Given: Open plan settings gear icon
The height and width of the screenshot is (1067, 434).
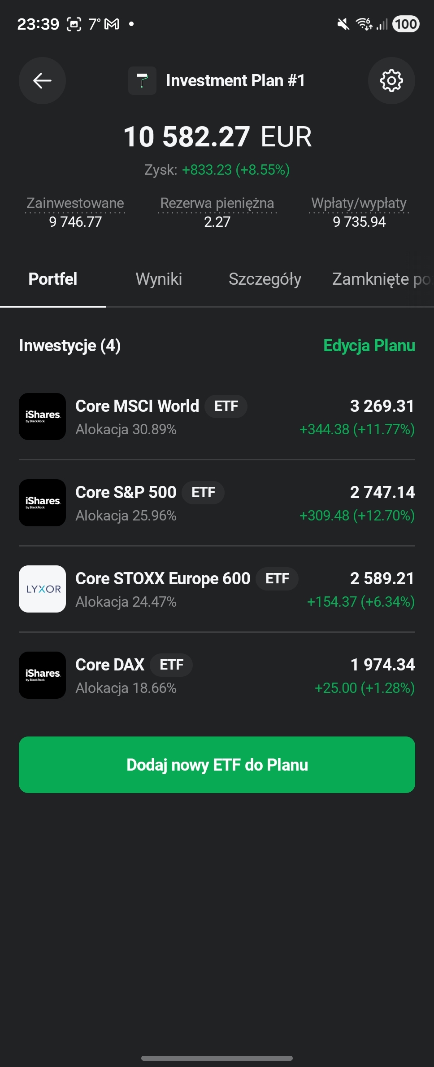Looking at the screenshot, I should 391,81.
